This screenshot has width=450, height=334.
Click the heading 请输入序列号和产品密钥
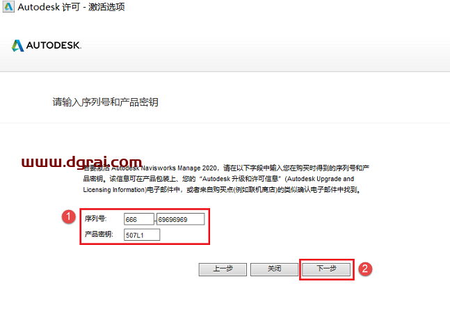pyautogui.click(x=105, y=102)
